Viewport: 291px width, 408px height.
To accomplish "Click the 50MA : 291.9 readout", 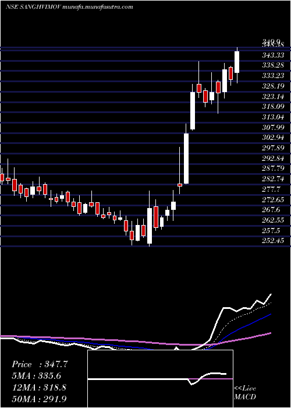I will (x=39, y=399).
